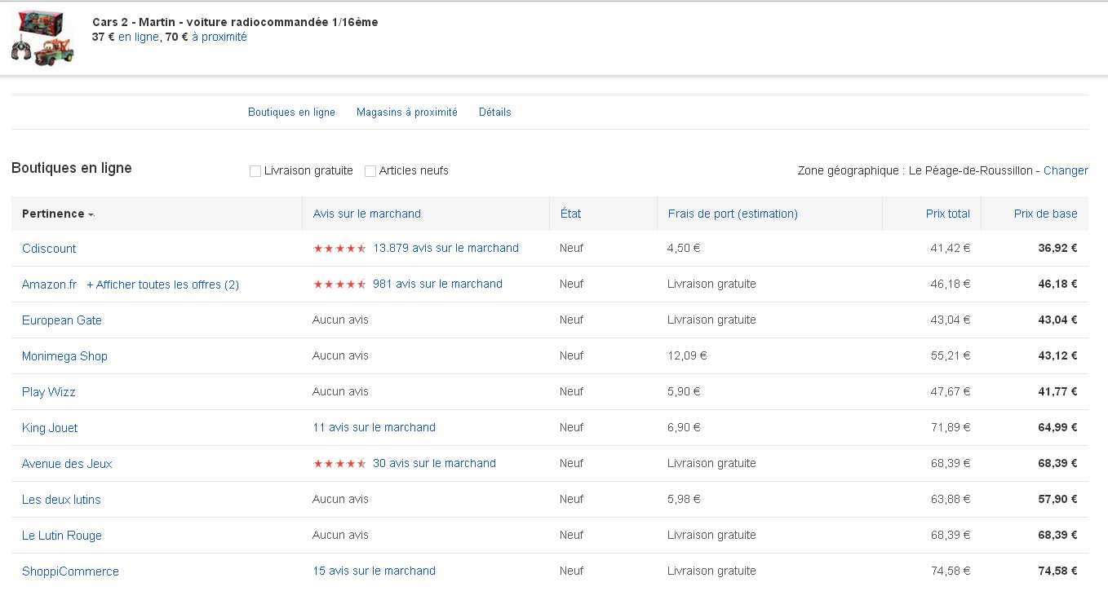
Task: Visit the ShoppiCommerce store link
Action: [70, 571]
